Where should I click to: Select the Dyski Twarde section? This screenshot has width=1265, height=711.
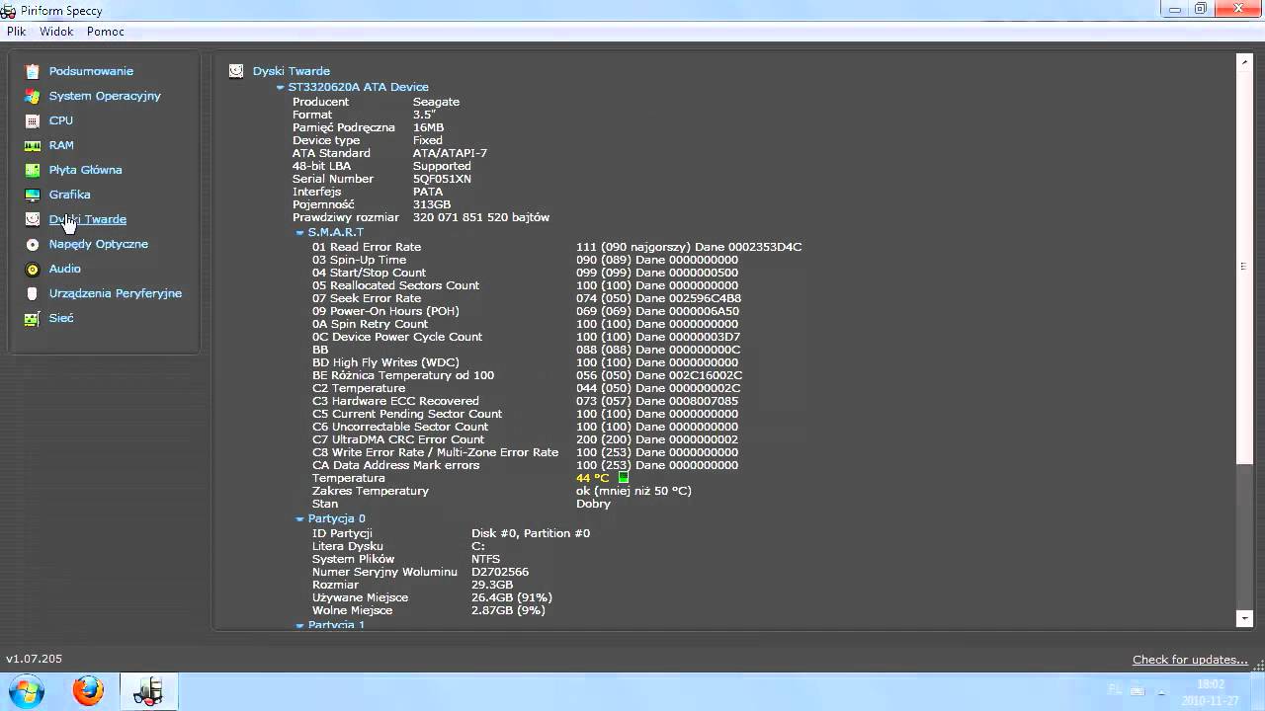[88, 219]
